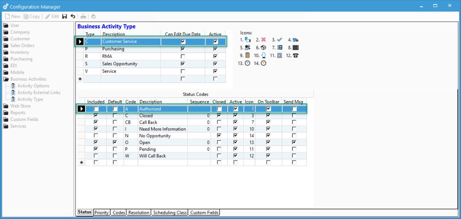The image size is (461, 219).
Task: Click the Sequence column header
Action: click(200, 102)
